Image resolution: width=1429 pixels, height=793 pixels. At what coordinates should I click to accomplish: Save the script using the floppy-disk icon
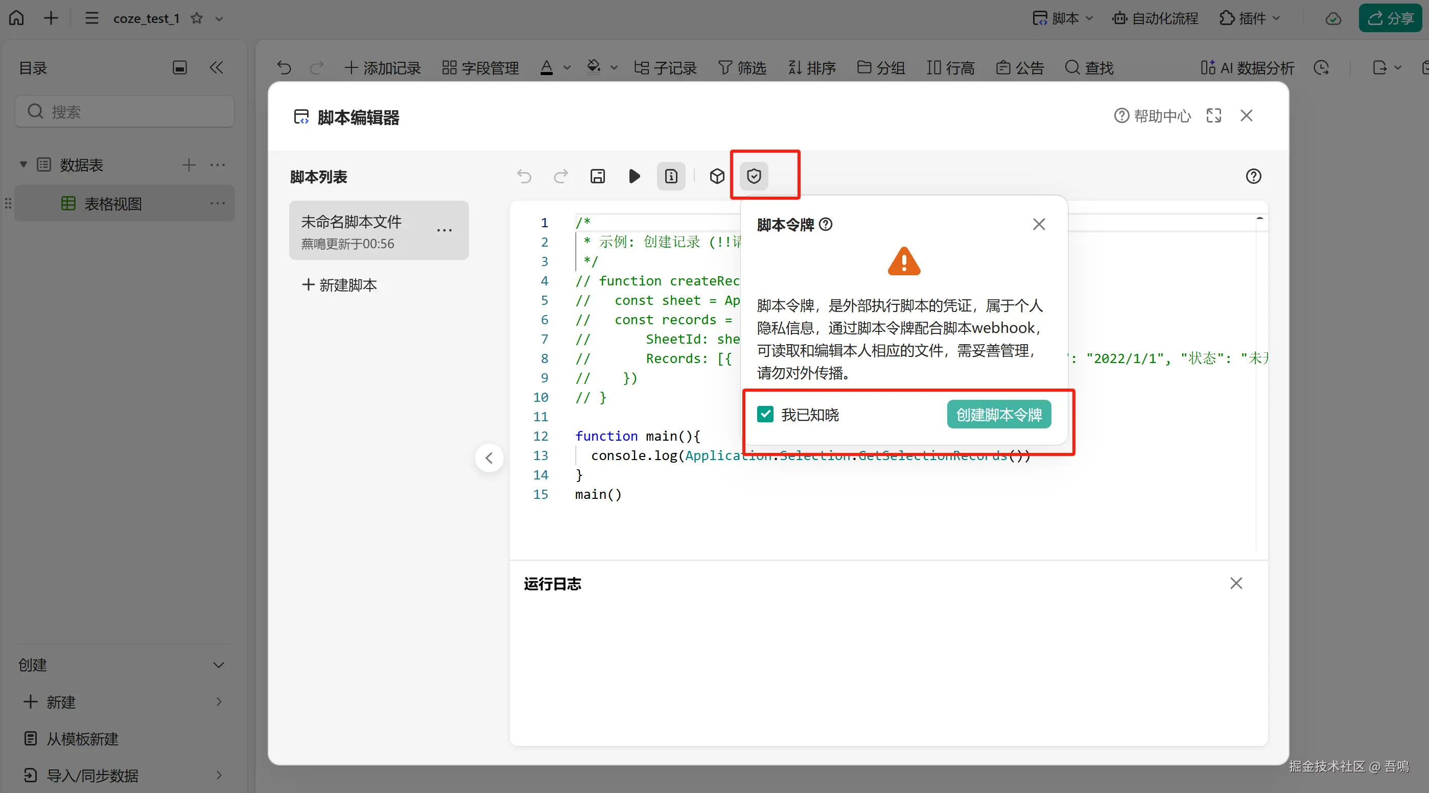coord(597,176)
